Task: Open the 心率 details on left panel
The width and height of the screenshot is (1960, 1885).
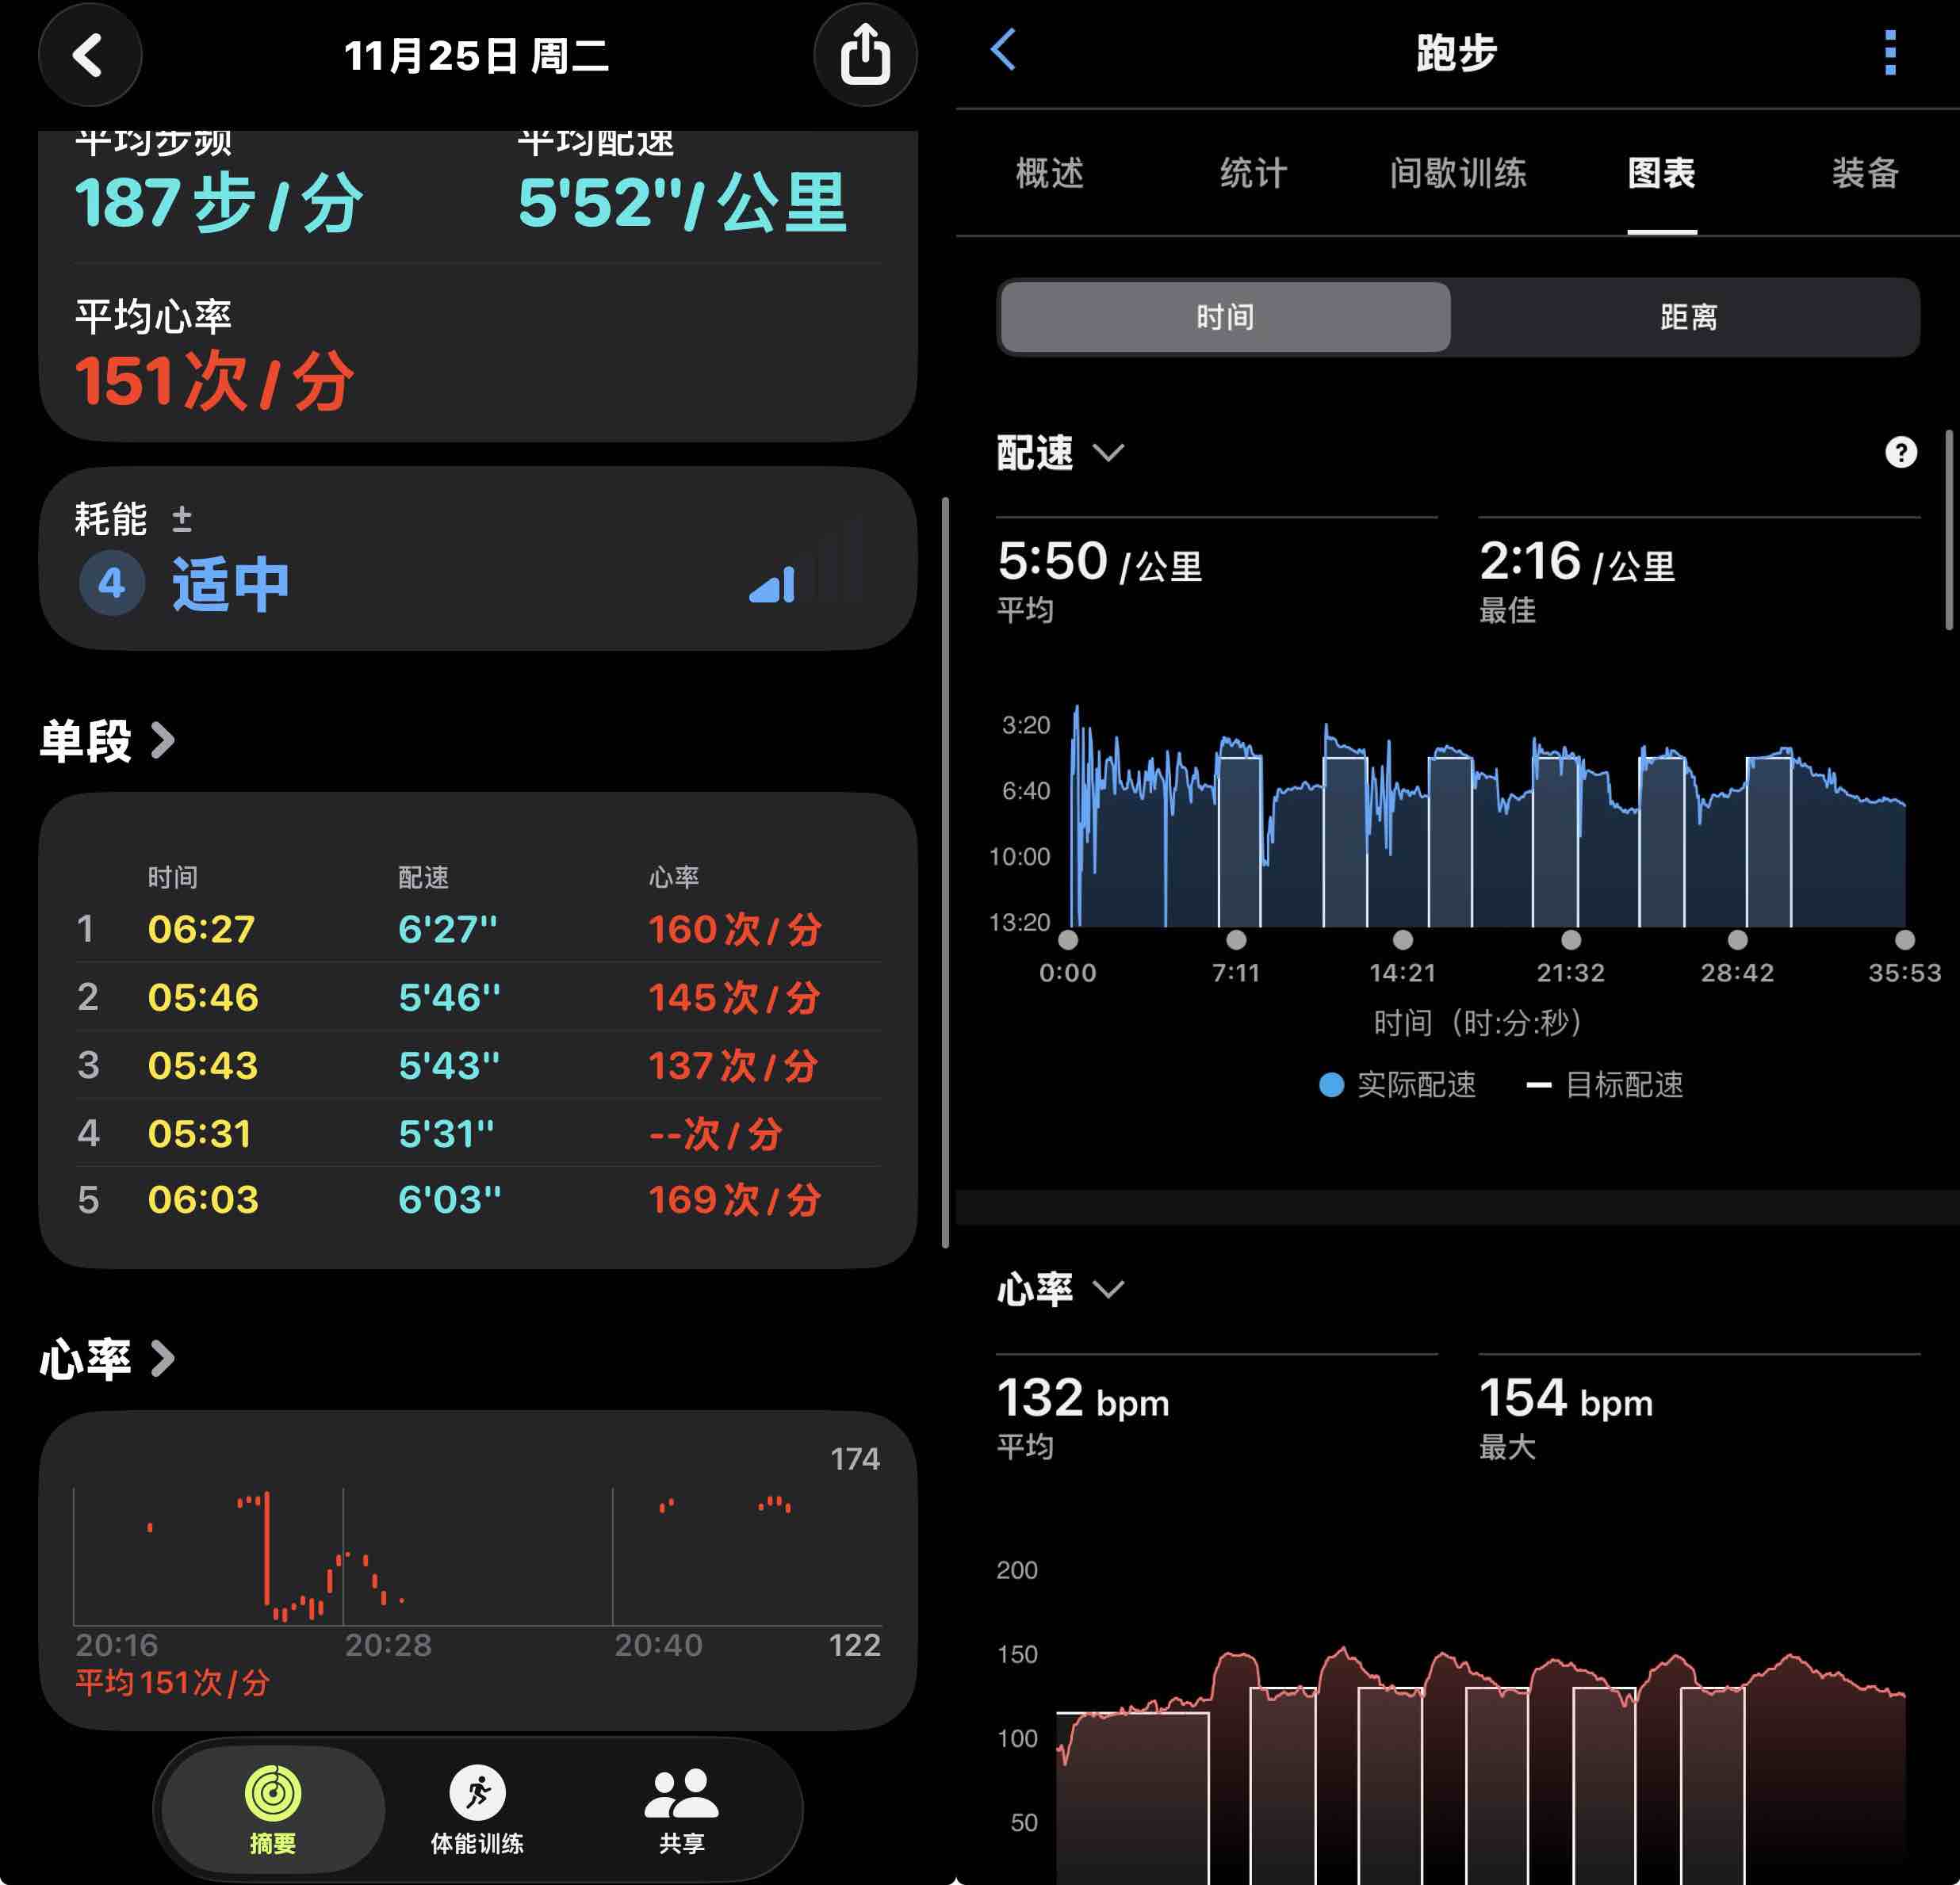Action: 108,1359
